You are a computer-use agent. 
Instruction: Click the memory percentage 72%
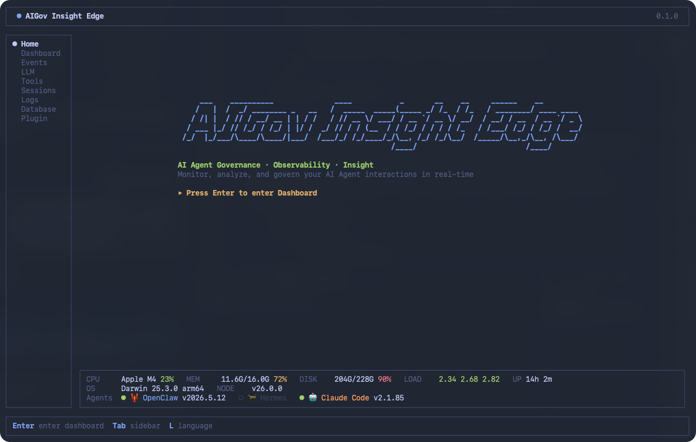coord(280,379)
